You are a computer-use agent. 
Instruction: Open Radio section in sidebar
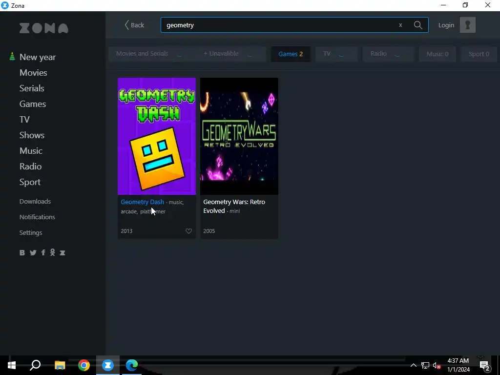tap(31, 166)
